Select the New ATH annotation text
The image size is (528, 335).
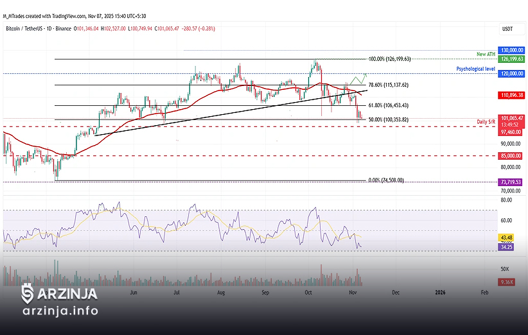(x=486, y=54)
